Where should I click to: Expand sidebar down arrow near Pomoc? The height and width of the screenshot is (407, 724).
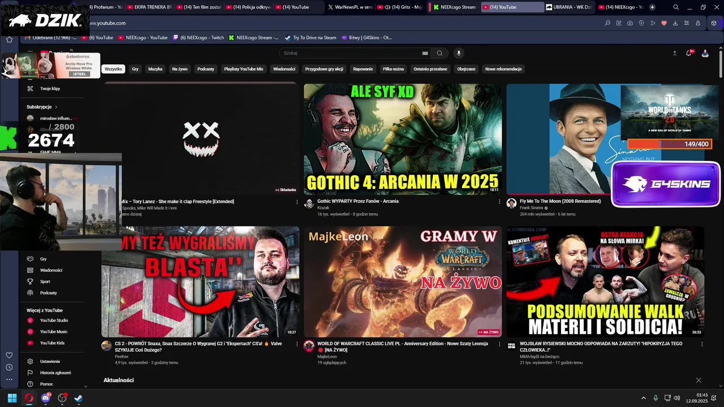85,386
